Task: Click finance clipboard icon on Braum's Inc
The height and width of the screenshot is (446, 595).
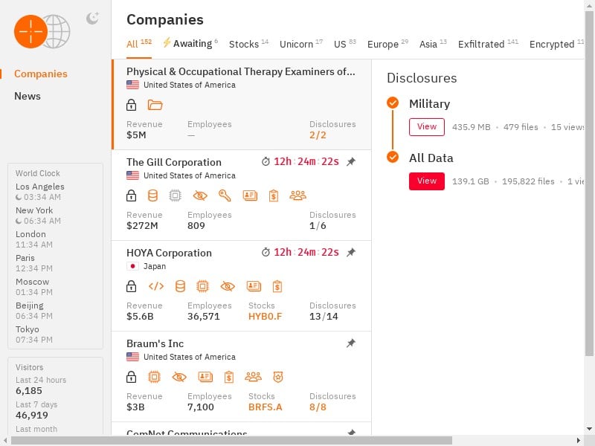Action: tap(229, 377)
